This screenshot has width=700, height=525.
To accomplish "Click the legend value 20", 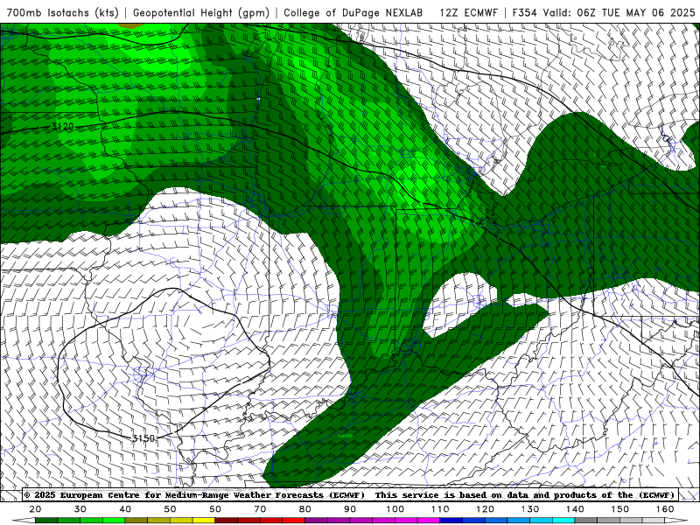I will click(35, 509).
